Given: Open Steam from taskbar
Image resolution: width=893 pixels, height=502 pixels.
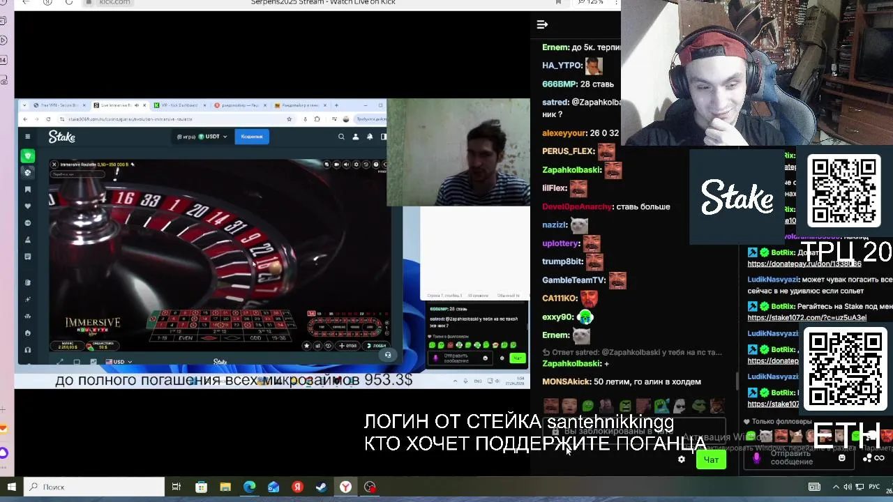Looking at the screenshot, I should 322,487.
